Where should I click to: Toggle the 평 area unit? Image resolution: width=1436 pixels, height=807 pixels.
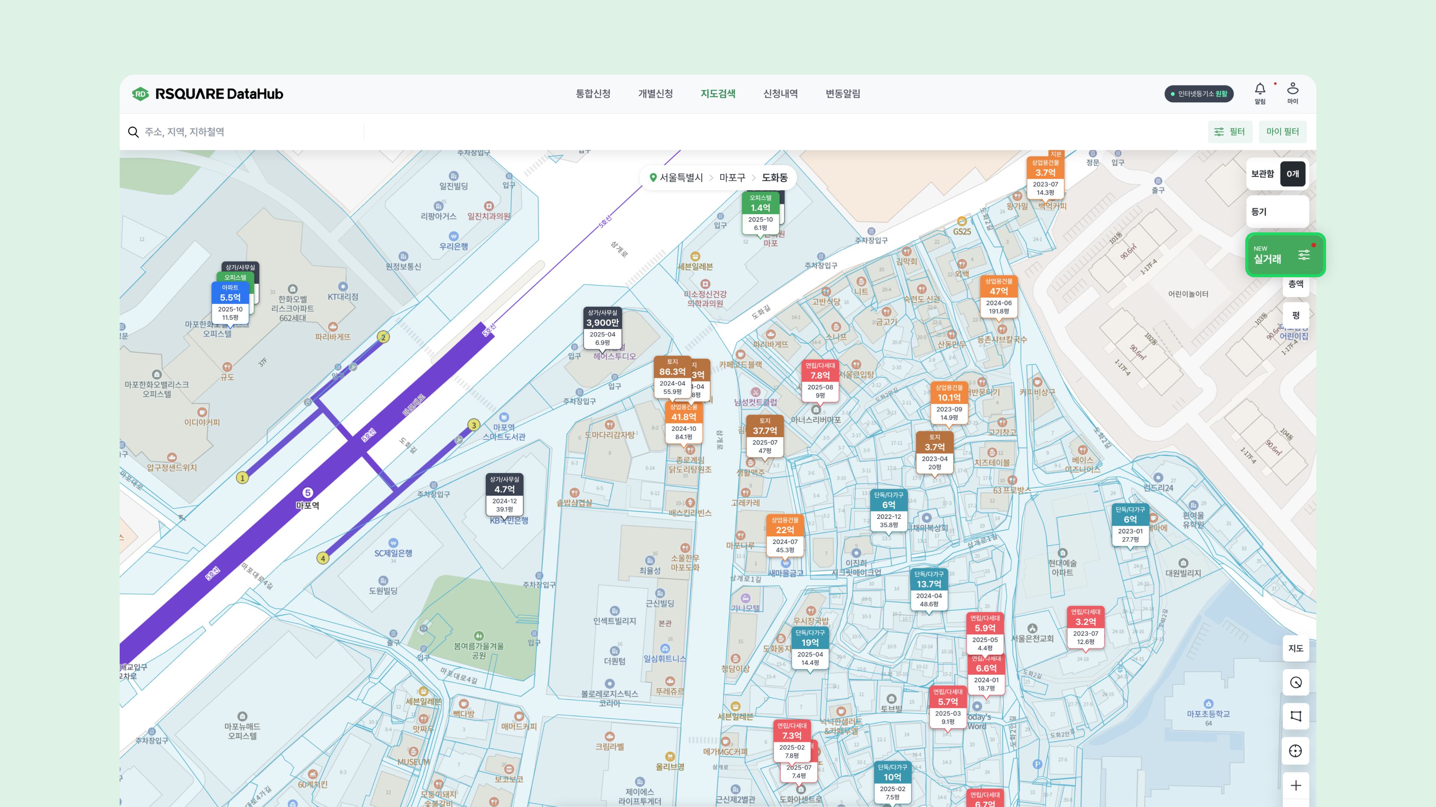pyautogui.click(x=1295, y=315)
